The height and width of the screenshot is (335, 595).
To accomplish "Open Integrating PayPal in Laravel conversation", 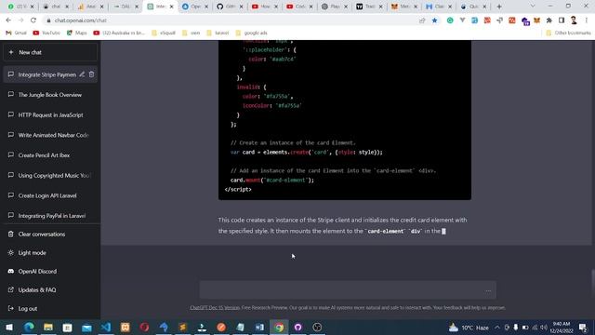I will point(50,216).
